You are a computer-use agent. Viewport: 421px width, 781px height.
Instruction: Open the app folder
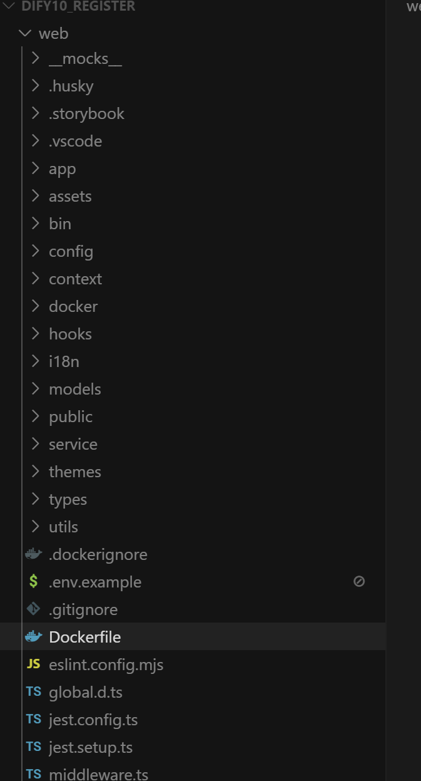(x=193, y=168)
